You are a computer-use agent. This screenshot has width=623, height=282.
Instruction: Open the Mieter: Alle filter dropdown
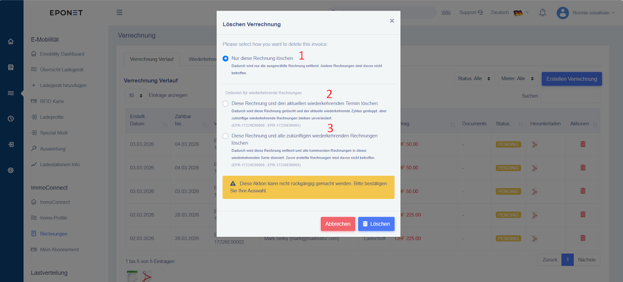pyautogui.click(x=517, y=79)
